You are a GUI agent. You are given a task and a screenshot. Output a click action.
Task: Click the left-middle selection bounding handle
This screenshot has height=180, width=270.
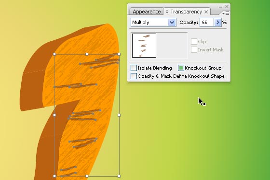pos(54,115)
